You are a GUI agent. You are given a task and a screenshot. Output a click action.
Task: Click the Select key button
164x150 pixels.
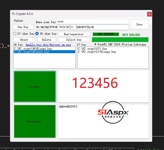click(x=74, y=40)
